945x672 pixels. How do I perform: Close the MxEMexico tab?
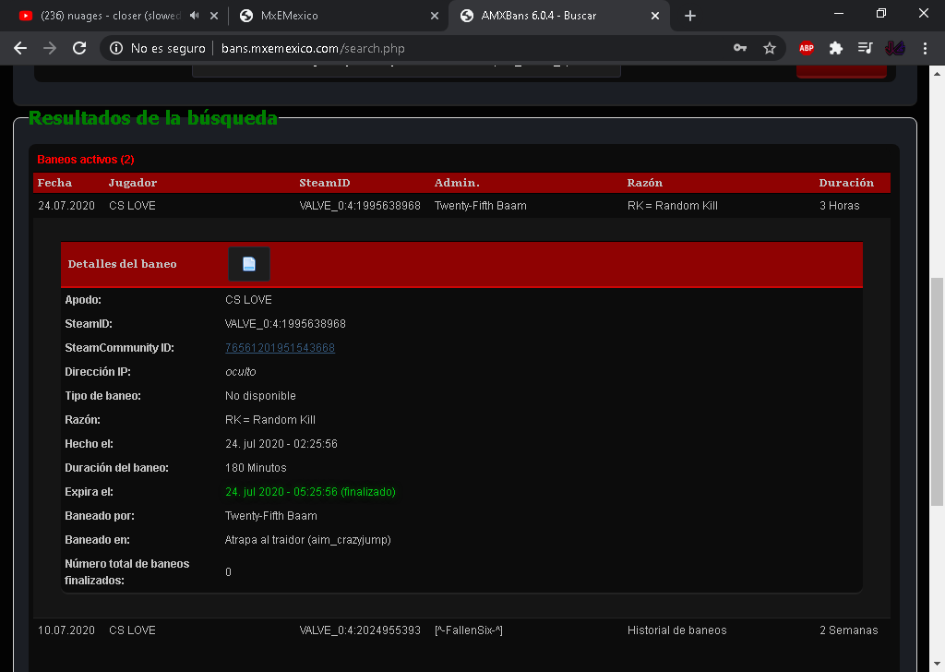435,16
